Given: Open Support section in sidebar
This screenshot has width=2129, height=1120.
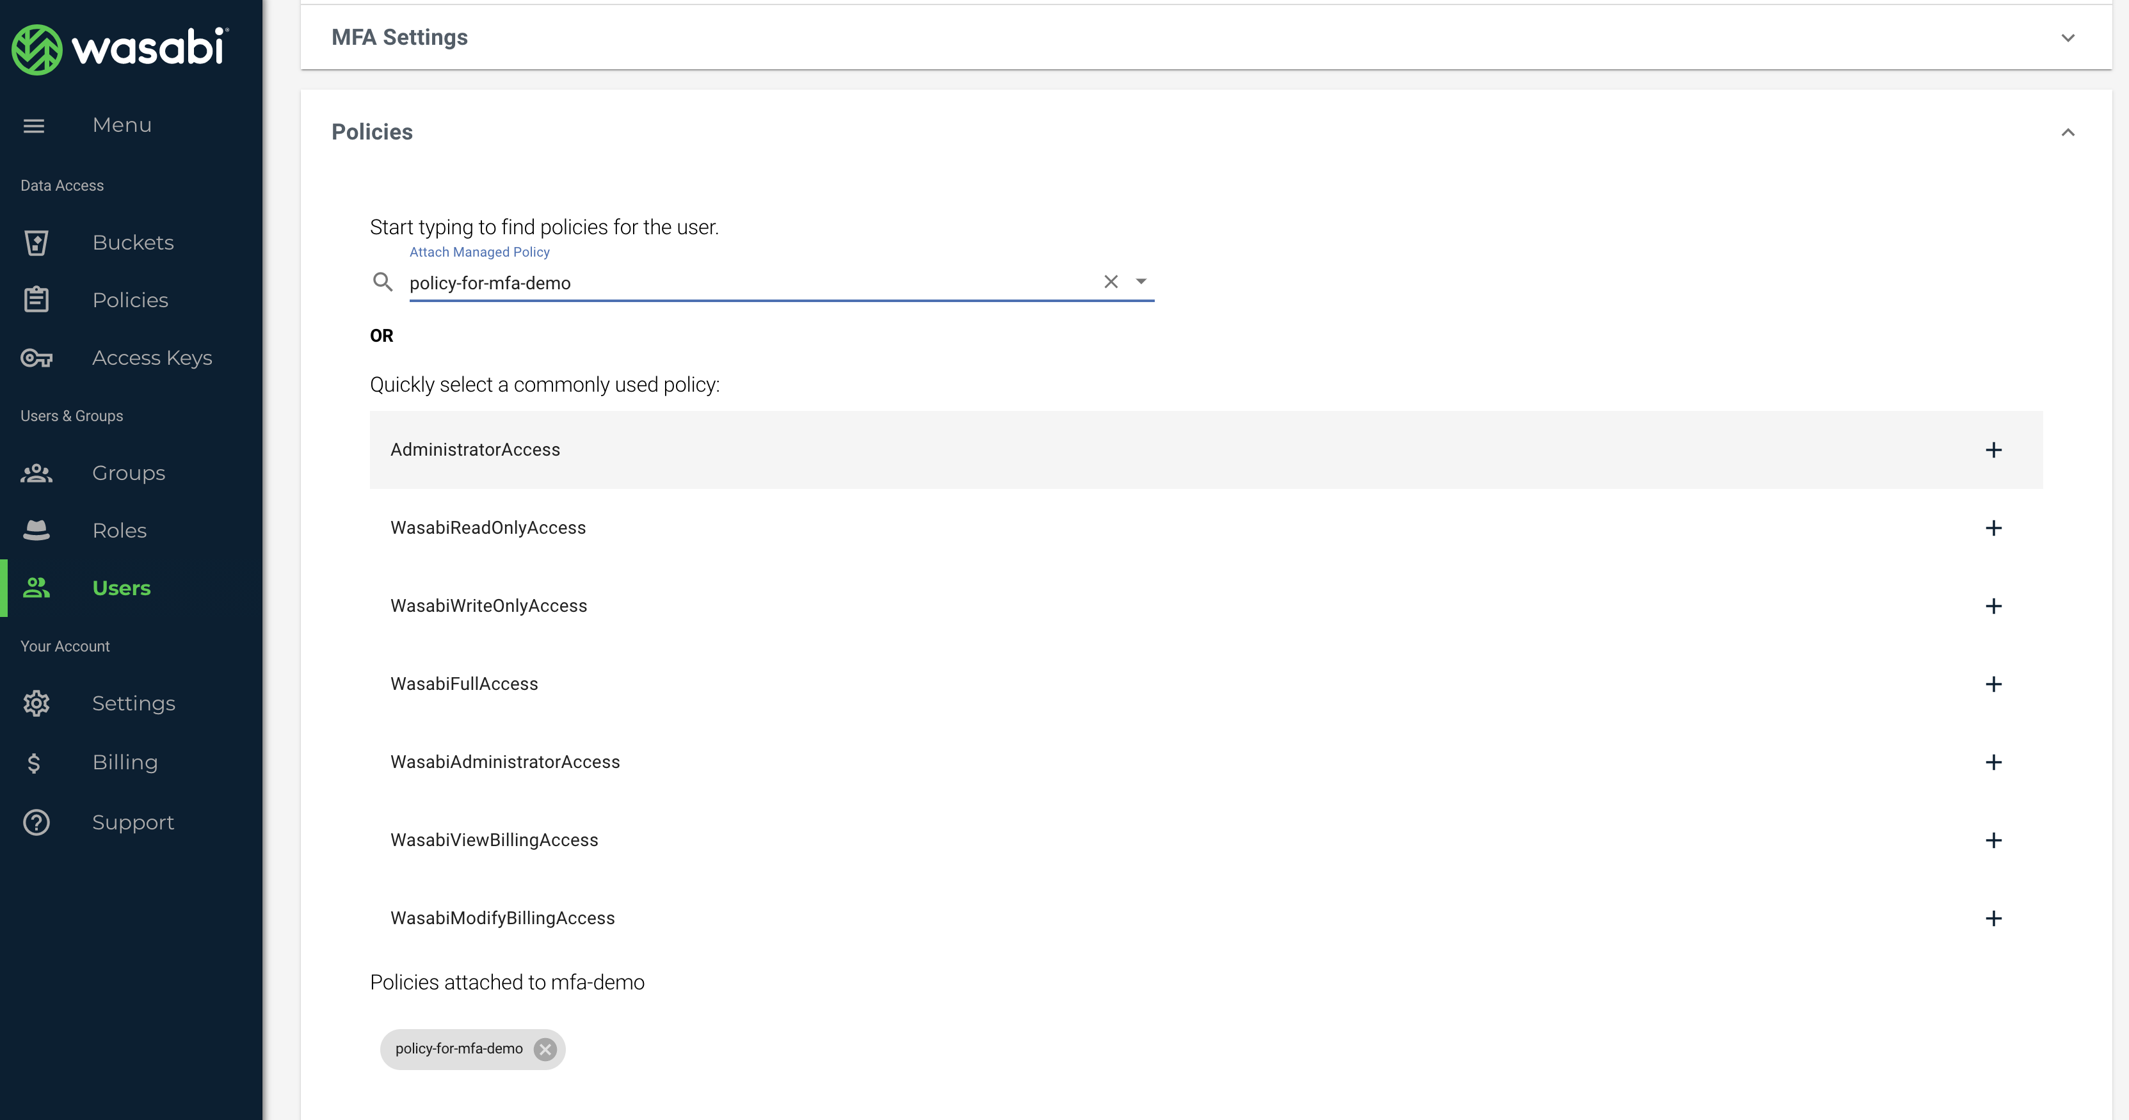Looking at the screenshot, I should pyautogui.click(x=134, y=822).
